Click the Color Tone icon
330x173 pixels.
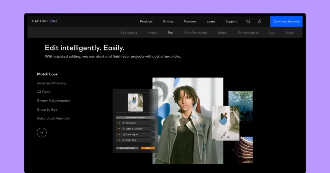(123, 140)
